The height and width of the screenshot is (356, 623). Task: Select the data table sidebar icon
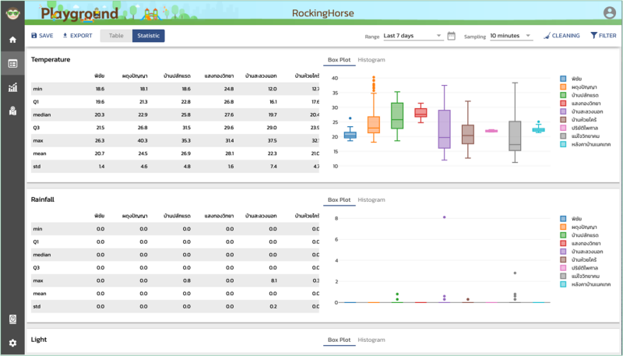point(12,64)
